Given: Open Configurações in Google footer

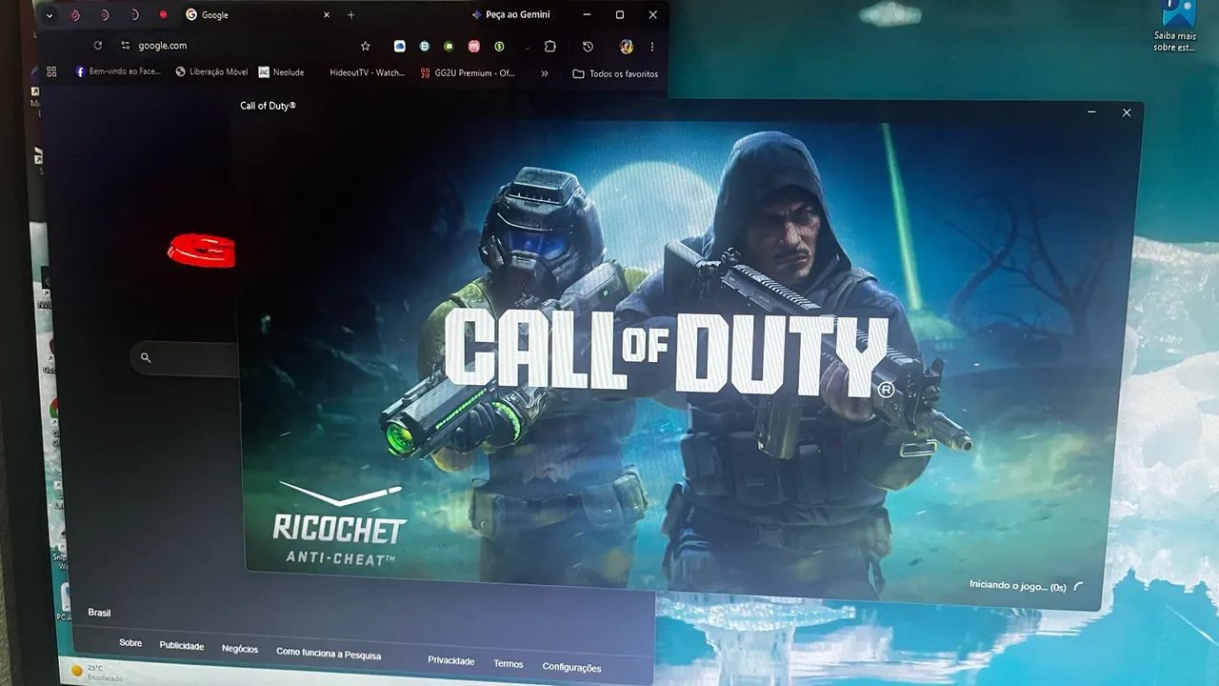Looking at the screenshot, I should [571, 668].
